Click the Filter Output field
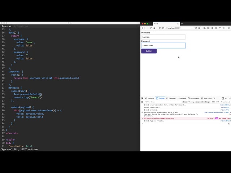The width and height of the screenshot is (231, 173). click(x=163, y=102)
